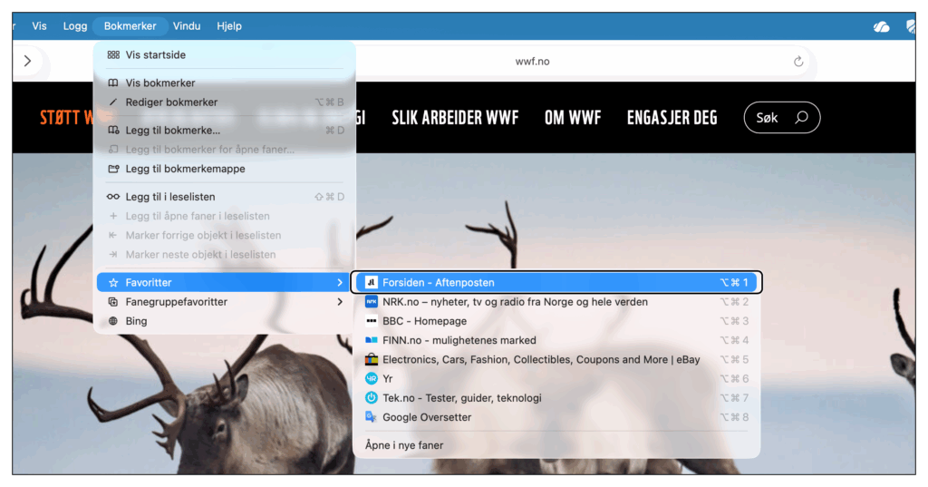Click the Tek.no favicon
Image resolution: width=928 pixels, height=487 pixels.
pyautogui.click(x=371, y=398)
